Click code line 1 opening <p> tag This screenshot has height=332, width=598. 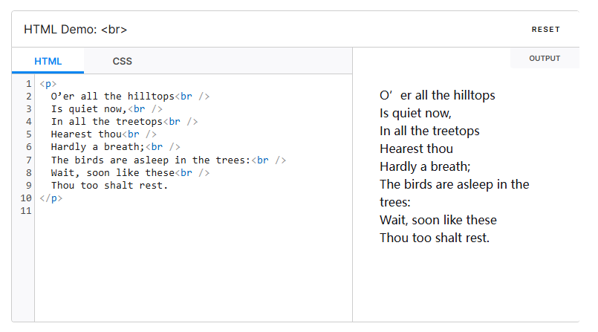point(48,84)
